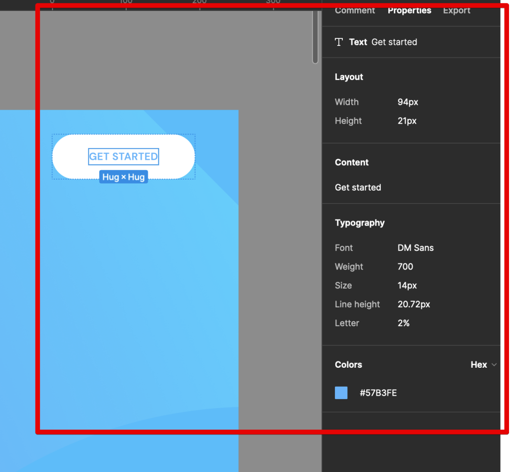
Task: Click the canvas vertical scrollbar
Action: tap(315, 37)
